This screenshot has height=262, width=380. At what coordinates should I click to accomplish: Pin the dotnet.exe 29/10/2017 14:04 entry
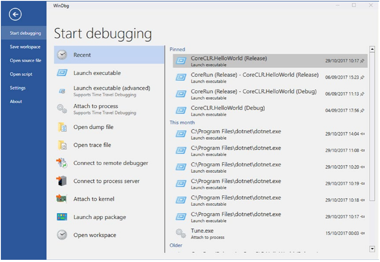(362, 134)
